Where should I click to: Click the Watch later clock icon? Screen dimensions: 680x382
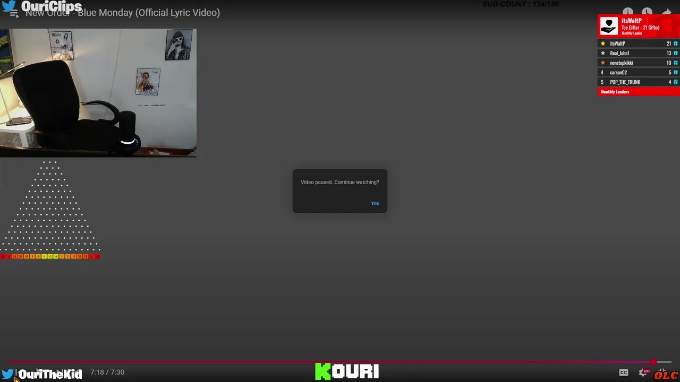[x=647, y=12]
